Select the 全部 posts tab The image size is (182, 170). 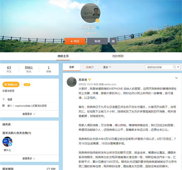pos(72,67)
